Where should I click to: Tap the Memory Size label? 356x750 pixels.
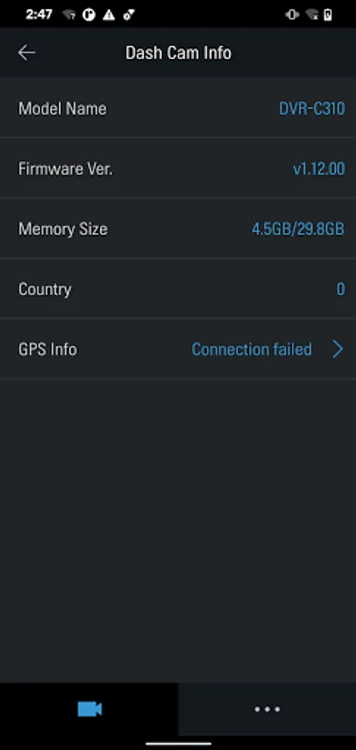coord(63,228)
